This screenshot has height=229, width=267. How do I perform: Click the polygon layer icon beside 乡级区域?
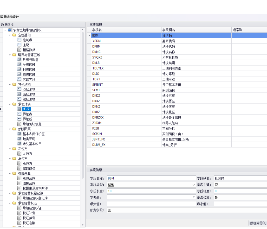click(x=19, y=65)
